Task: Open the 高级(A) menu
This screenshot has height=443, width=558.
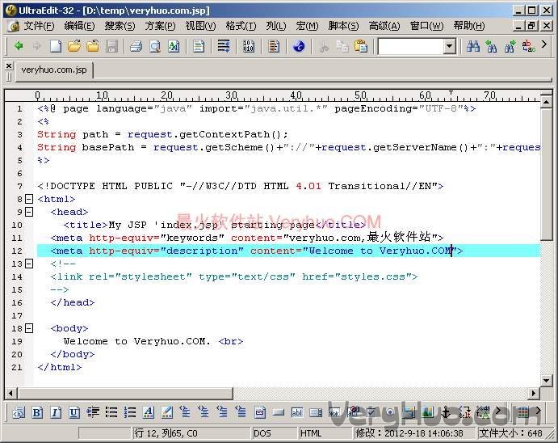Action: [384, 26]
